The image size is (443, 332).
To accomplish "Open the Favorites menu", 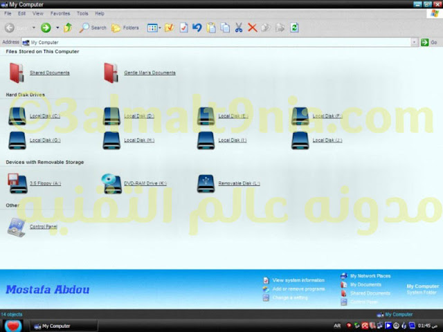I will pyautogui.click(x=60, y=13).
